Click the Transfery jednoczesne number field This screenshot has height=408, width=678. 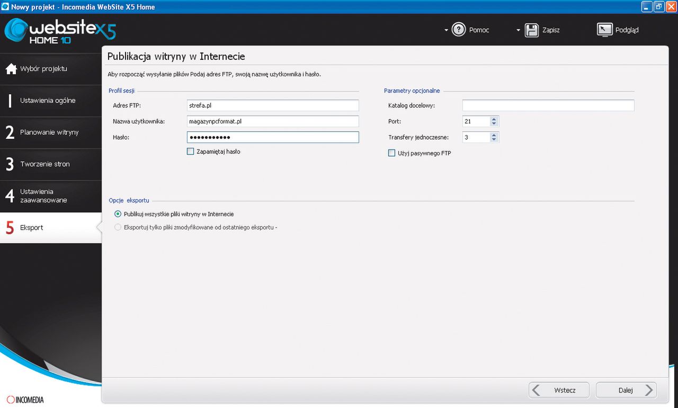click(476, 137)
